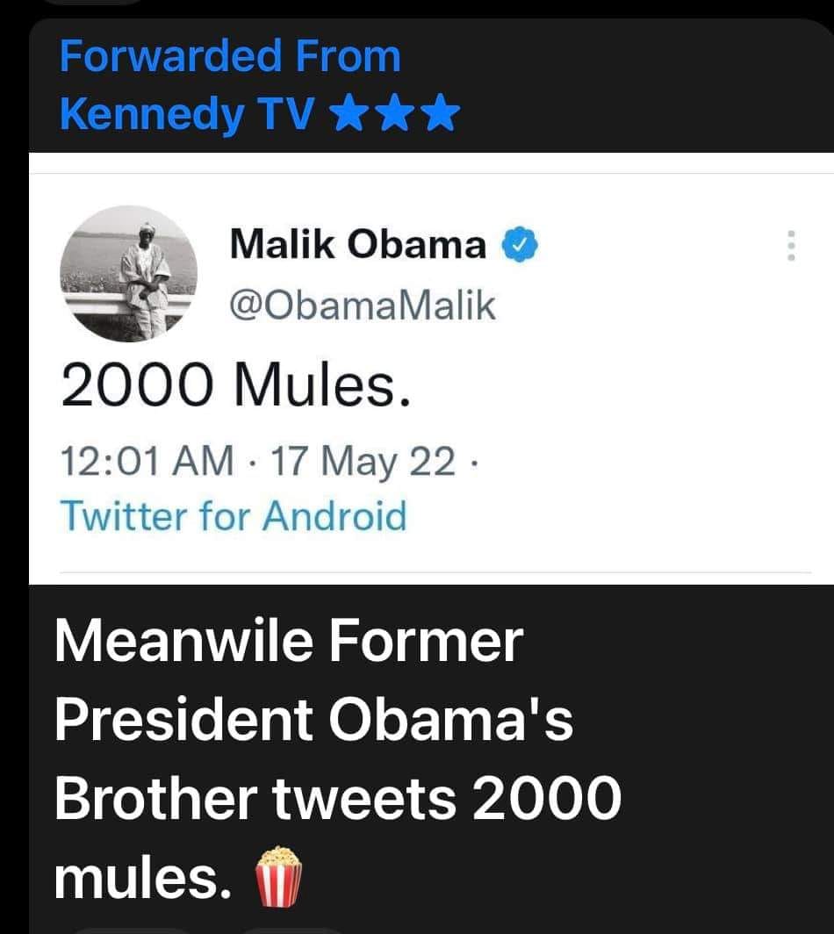The height and width of the screenshot is (934, 834).
Task: Click the "2000 Mules." tweet text
Action: tap(236, 387)
